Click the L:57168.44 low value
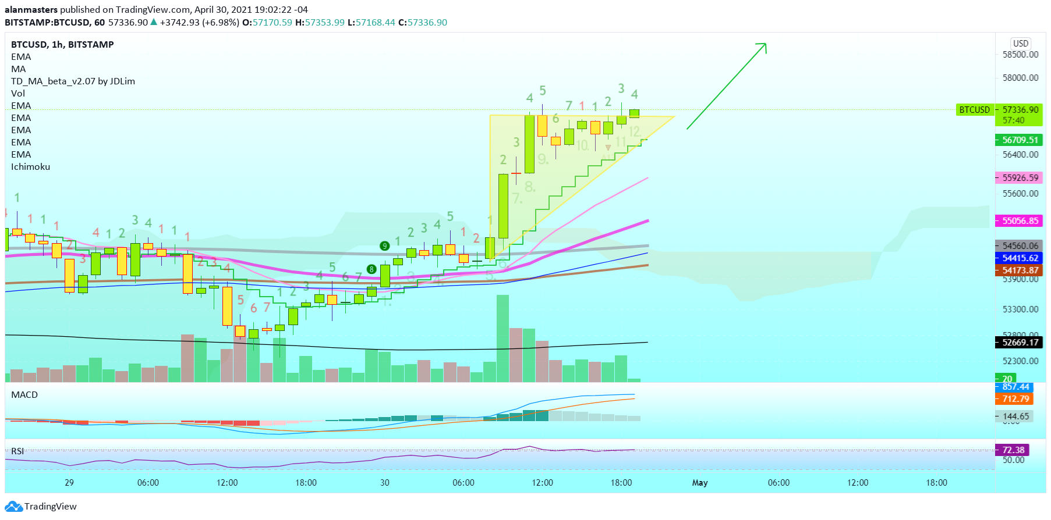 371,22
